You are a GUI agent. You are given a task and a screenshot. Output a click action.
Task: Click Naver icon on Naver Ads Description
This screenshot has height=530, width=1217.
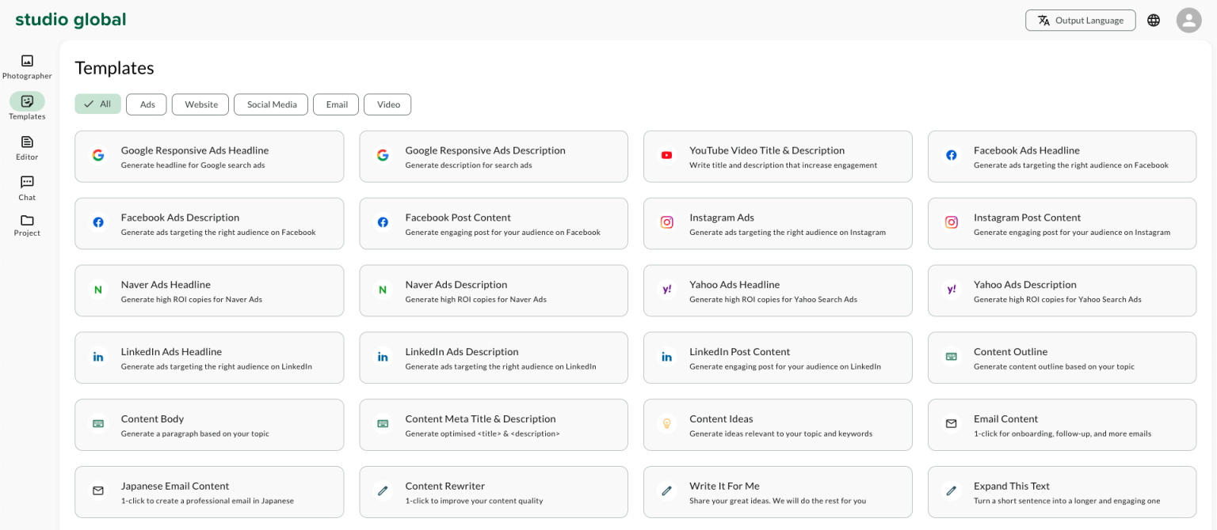[383, 290]
